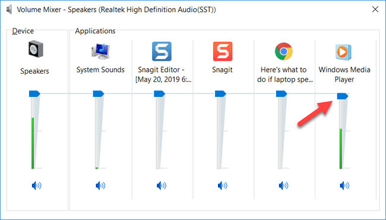Click the Snagit text label
Screen dimensions: 386x220
222,70
